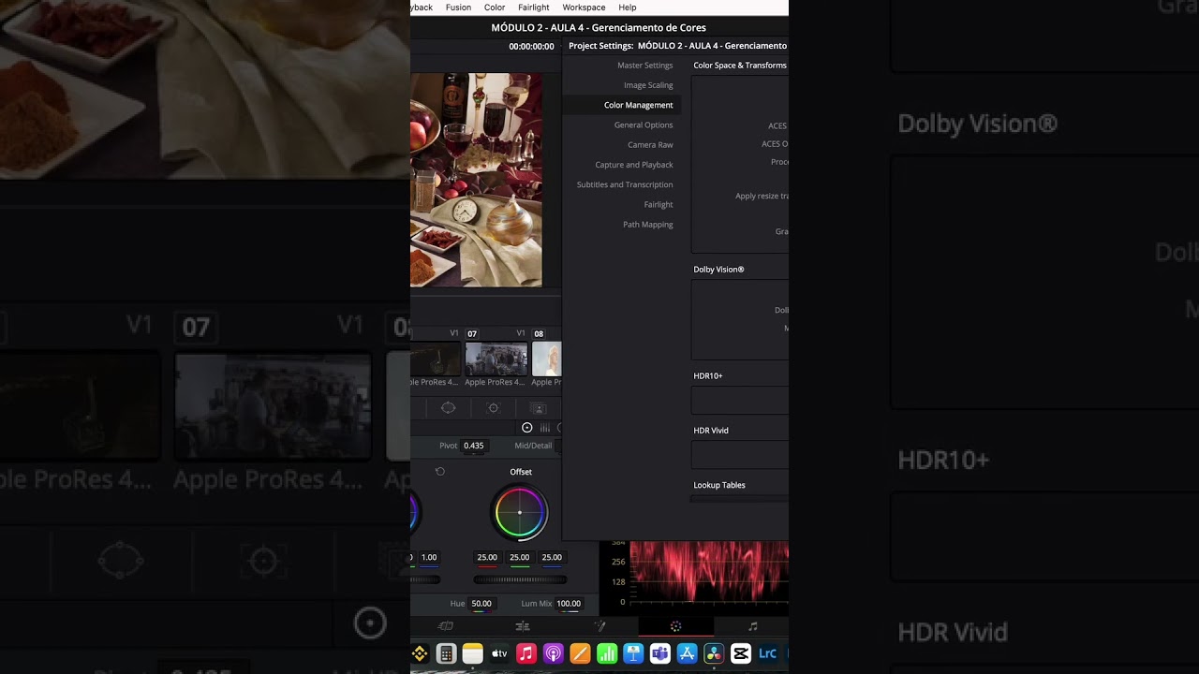Open Podcasts from the dock

click(553, 653)
